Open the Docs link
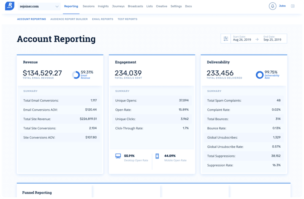The image size is (304, 199). click(x=189, y=7)
